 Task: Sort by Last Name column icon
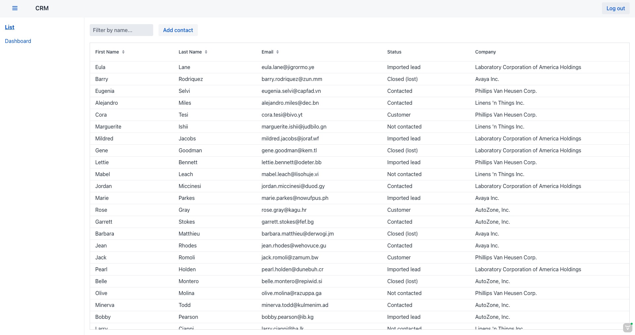[206, 52]
